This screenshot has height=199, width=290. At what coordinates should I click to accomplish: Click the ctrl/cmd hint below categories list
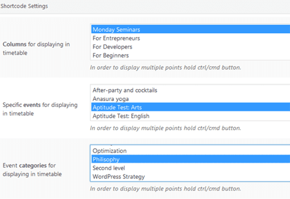(165, 188)
